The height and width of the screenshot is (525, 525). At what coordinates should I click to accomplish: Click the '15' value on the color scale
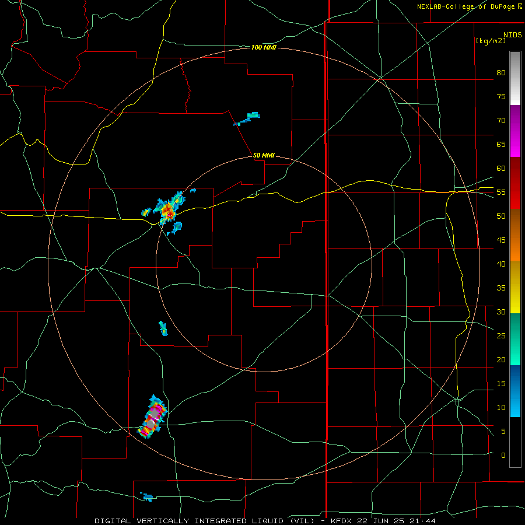coord(501,384)
